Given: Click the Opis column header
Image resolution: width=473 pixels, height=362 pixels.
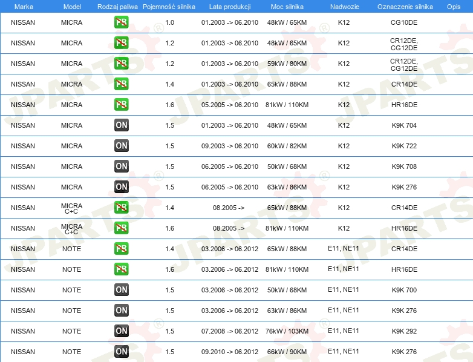Looking at the screenshot, I should [x=454, y=7].
